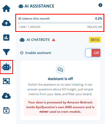This screenshot has height=124, width=105.
Task: Click the floppy disk save icon
Action: tap(6, 110)
